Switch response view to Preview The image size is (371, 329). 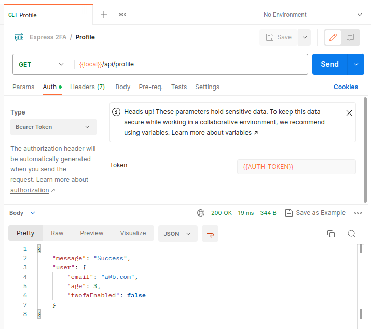(91, 233)
